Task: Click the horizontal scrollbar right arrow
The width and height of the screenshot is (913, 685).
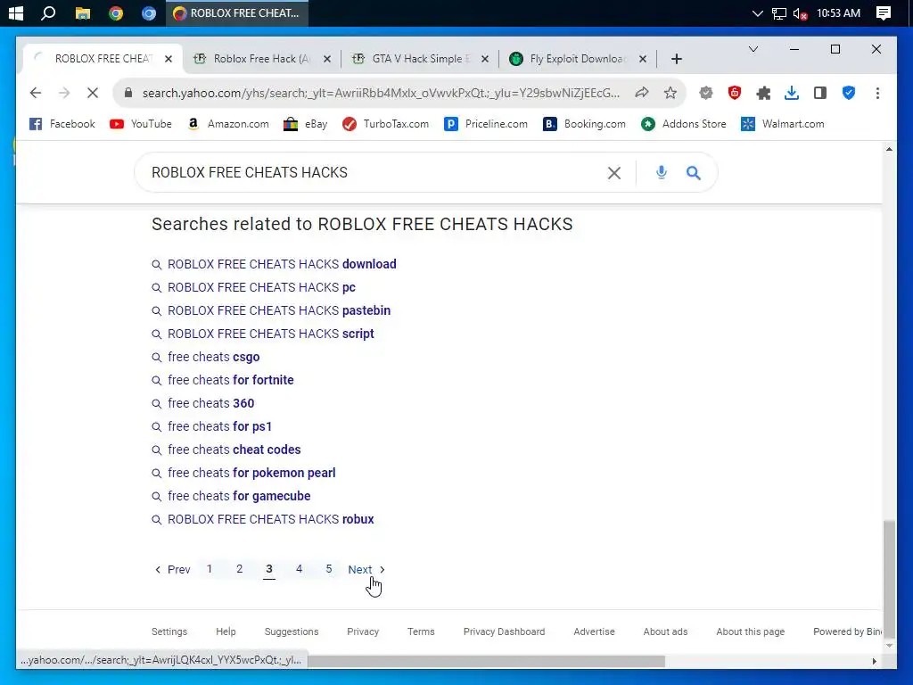Action: pos(874,661)
